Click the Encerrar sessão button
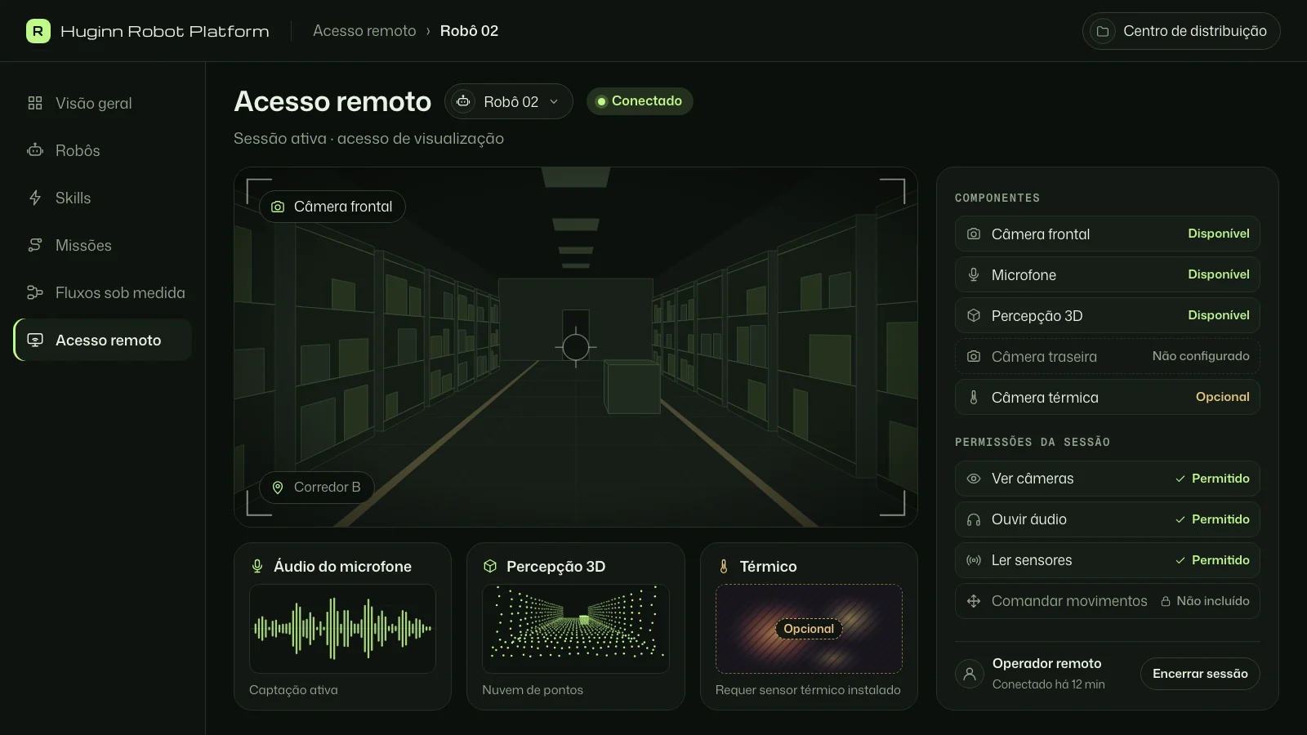1307x735 pixels. tap(1200, 674)
